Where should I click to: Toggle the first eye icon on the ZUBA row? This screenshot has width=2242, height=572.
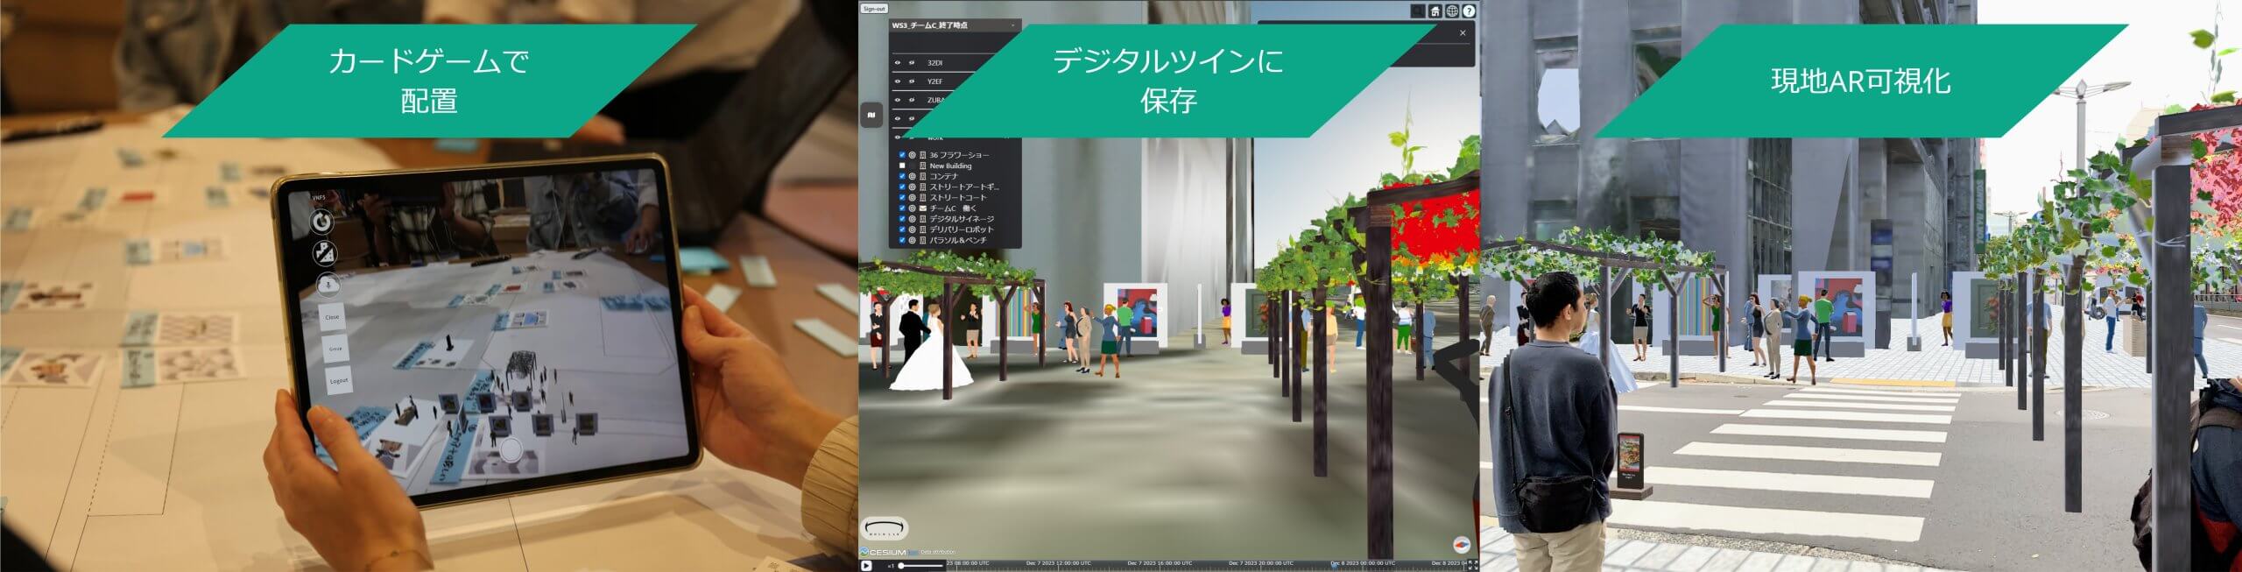(x=898, y=100)
